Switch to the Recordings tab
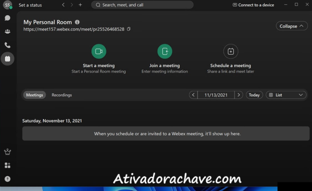 point(62,95)
